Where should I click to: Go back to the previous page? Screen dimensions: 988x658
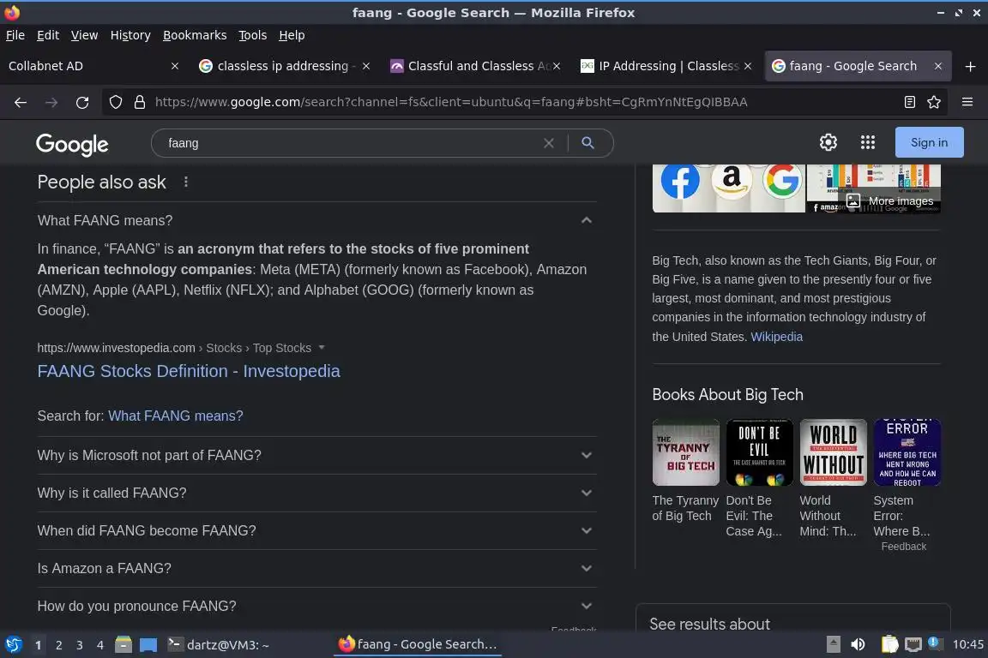point(21,102)
